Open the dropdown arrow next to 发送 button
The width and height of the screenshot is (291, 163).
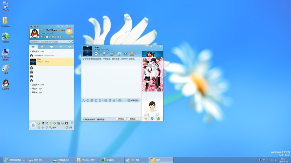click(139, 119)
